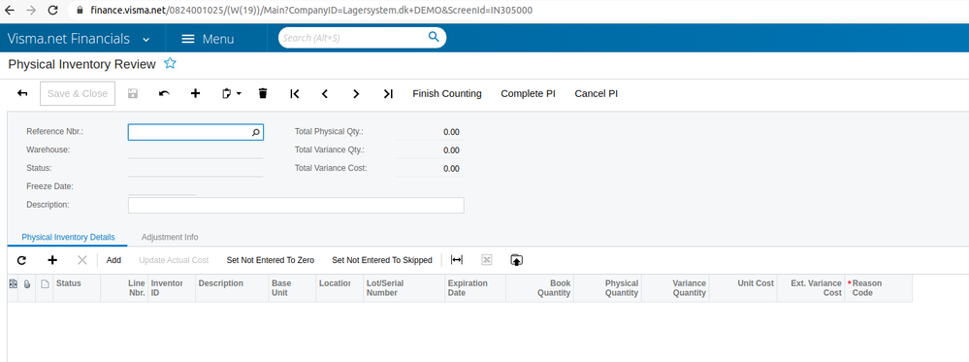Click the Physical Quantity column header
The width and height of the screenshot is (969, 362).
(607, 288)
